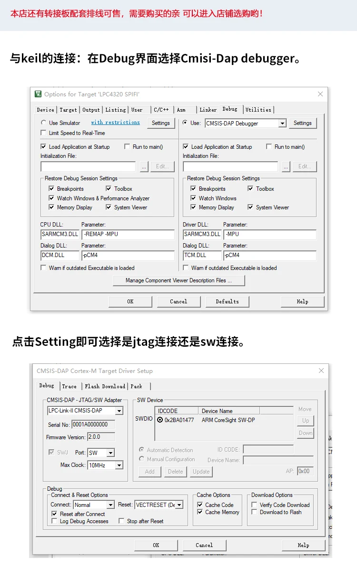Expand the LPC-Link-II CMSIS-DAP adapter dropdown
This screenshot has width=357, height=568.
tap(119, 411)
